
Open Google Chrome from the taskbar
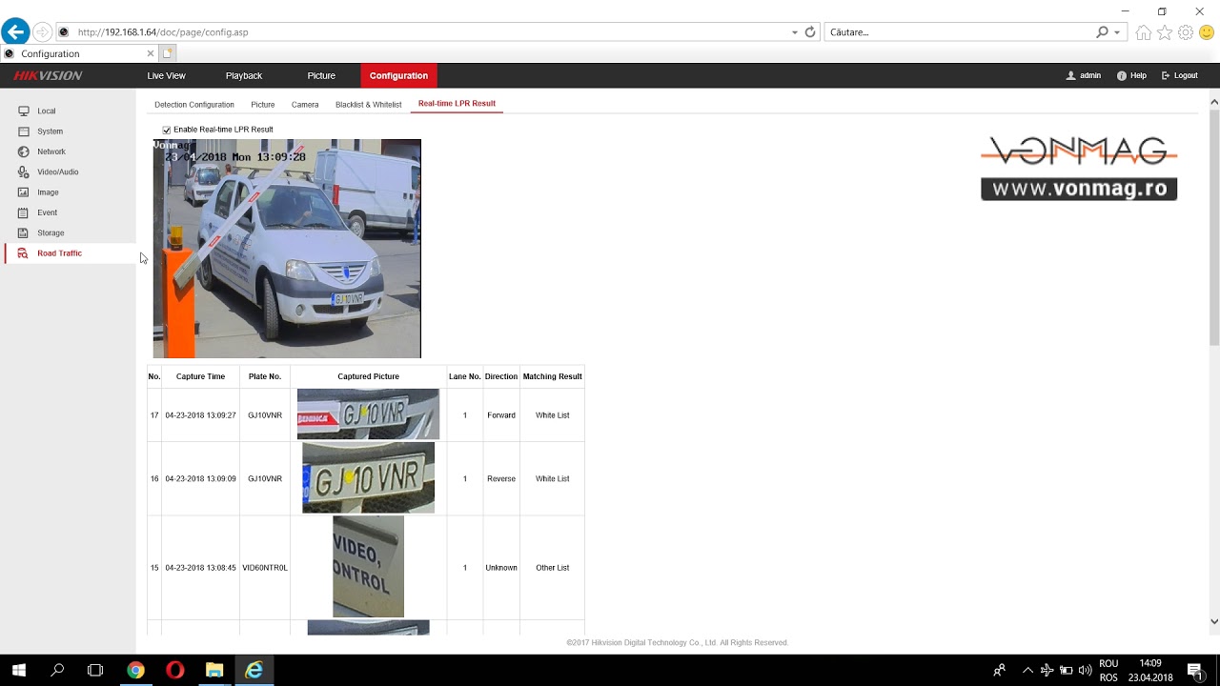click(x=135, y=671)
